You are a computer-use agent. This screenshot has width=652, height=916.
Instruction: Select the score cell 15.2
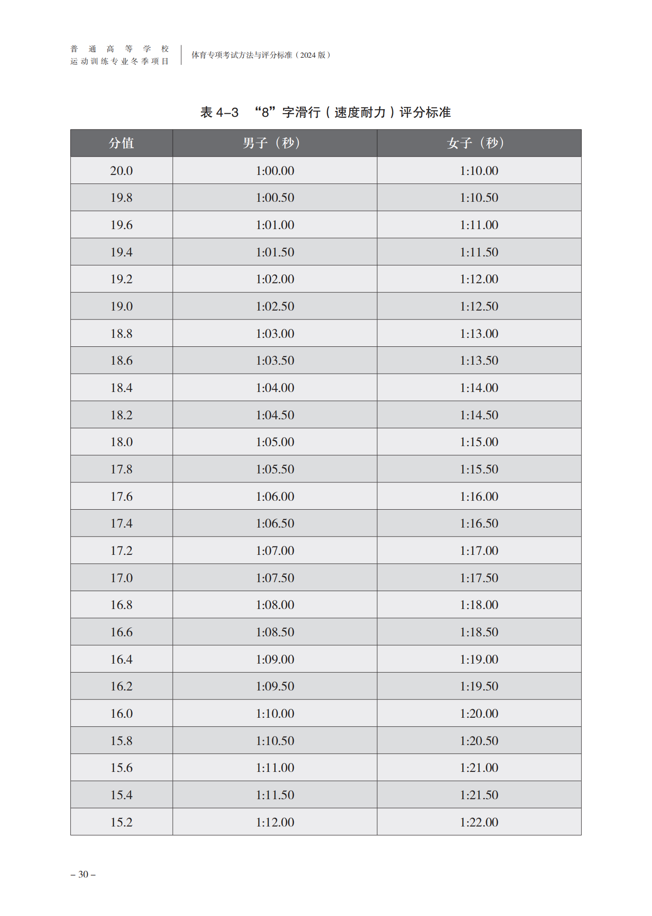coord(121,822)
